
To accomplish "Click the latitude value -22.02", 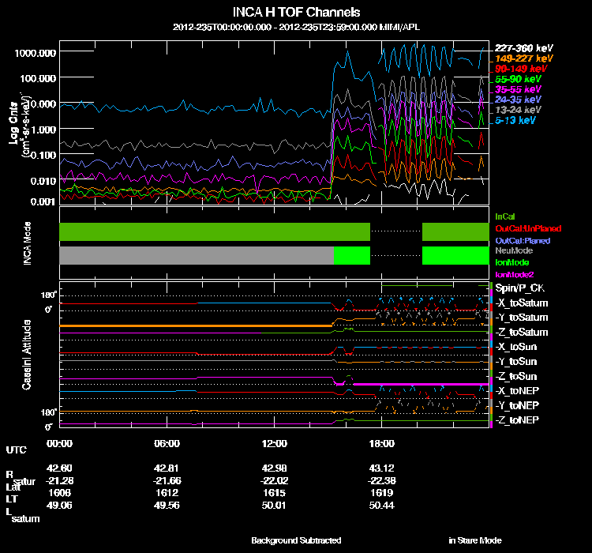I will (x=275, y=480).
